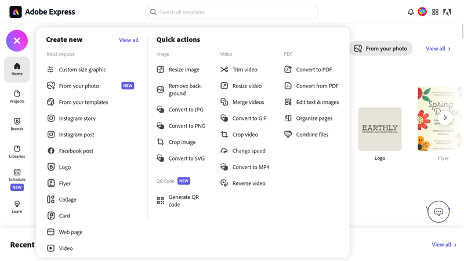Viewport: 464px width, 261px height.
Task: Select the Web page icon
Action: point(51,232)
